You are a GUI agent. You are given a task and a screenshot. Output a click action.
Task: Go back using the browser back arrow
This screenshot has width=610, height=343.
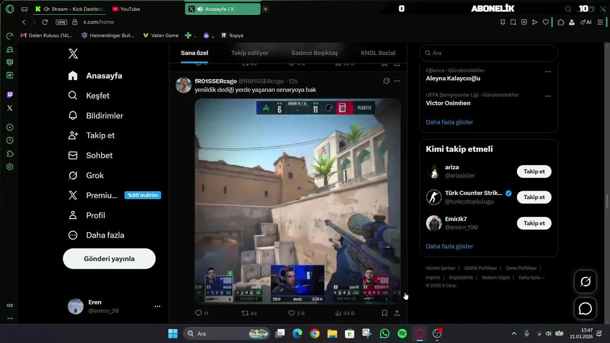(x=24, y=22)
